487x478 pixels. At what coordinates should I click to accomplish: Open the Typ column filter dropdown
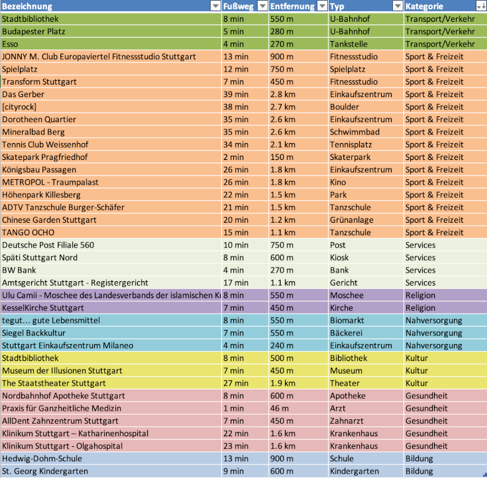click(x=398, y=6)
